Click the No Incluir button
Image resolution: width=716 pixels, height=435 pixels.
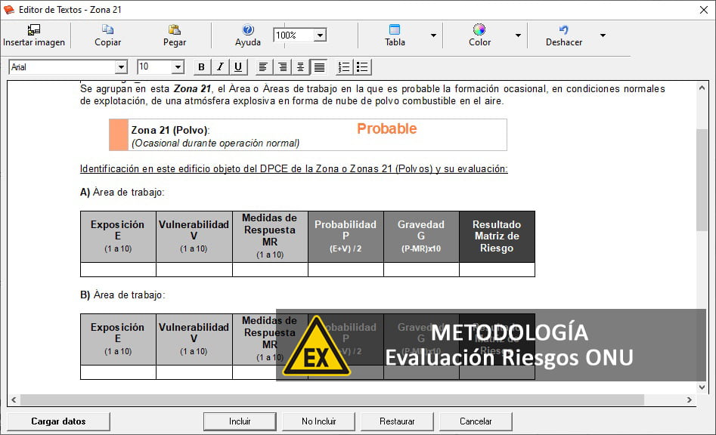tap(319, 421)
